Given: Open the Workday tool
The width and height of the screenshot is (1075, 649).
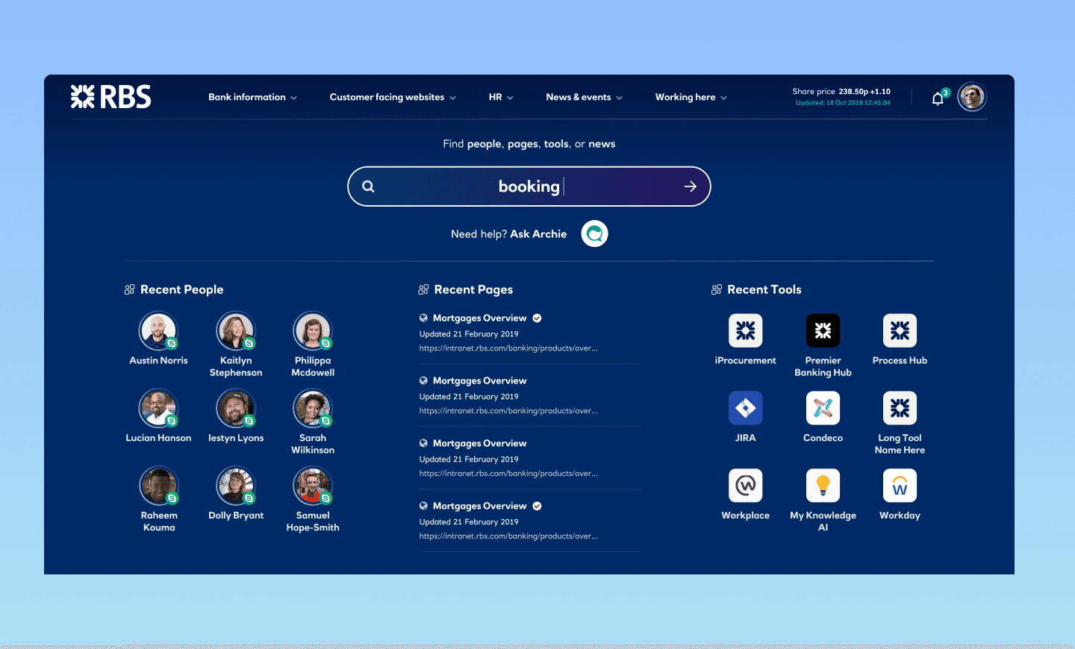Looking at the screenshot, I should pyautogui.click(x=900, y=486).
